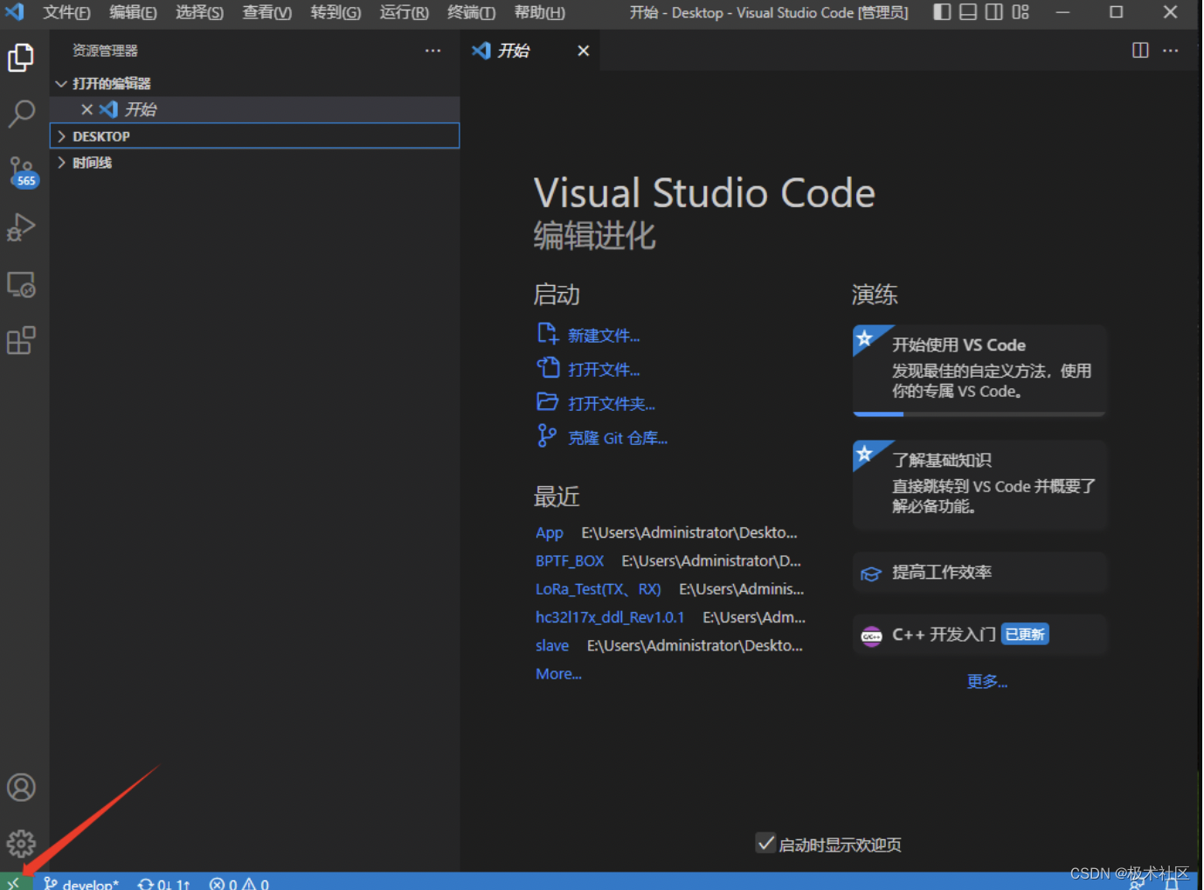
Task: Open the 查看(V) menu
Action: tap(267, 12)
